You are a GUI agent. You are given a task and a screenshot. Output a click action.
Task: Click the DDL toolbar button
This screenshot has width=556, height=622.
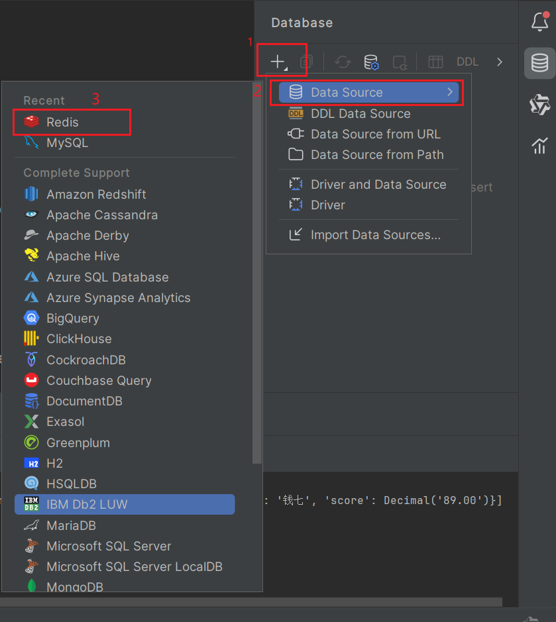coord(467,62)
